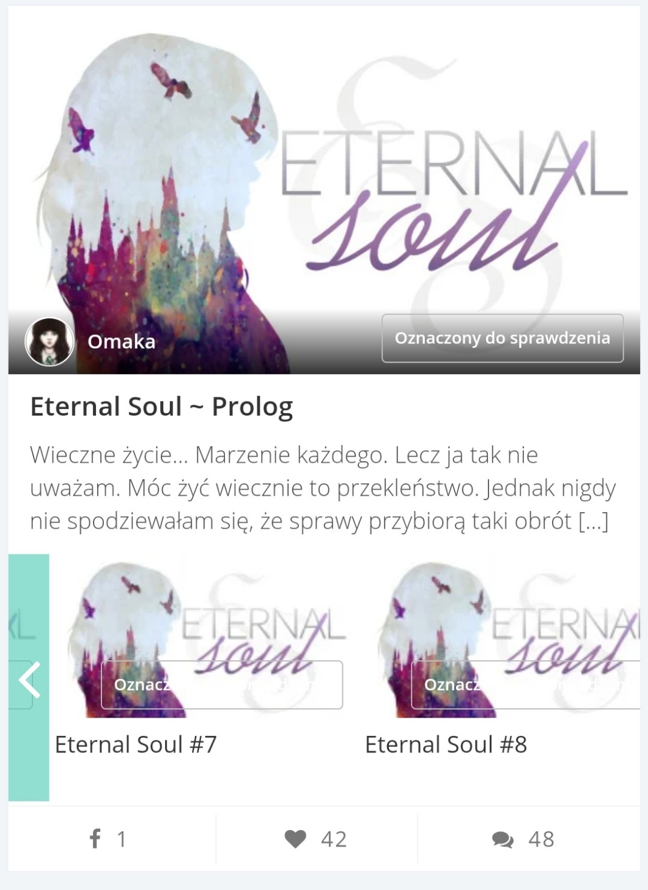Viewport: 648px width, 890px height.
Task: Open the Eternal Soul ~ Prolog title
Action: (161, 406)
